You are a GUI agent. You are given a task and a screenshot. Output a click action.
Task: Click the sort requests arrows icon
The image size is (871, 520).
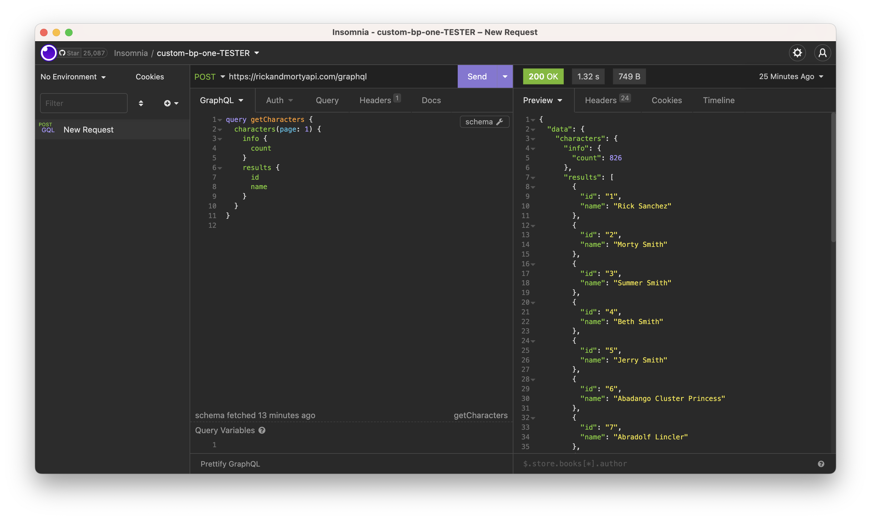141,103
